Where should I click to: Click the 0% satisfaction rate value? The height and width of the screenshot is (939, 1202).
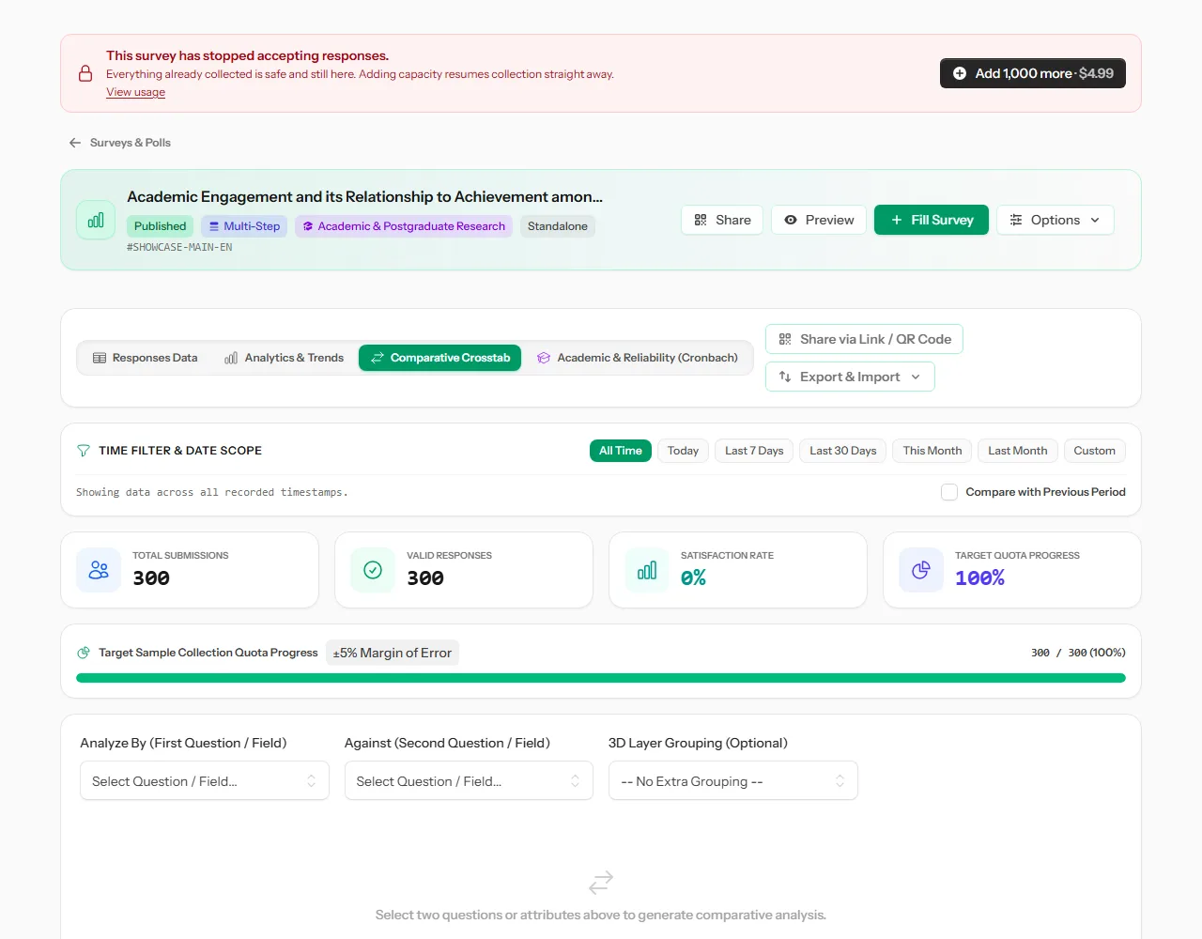[x=693, y=578]
